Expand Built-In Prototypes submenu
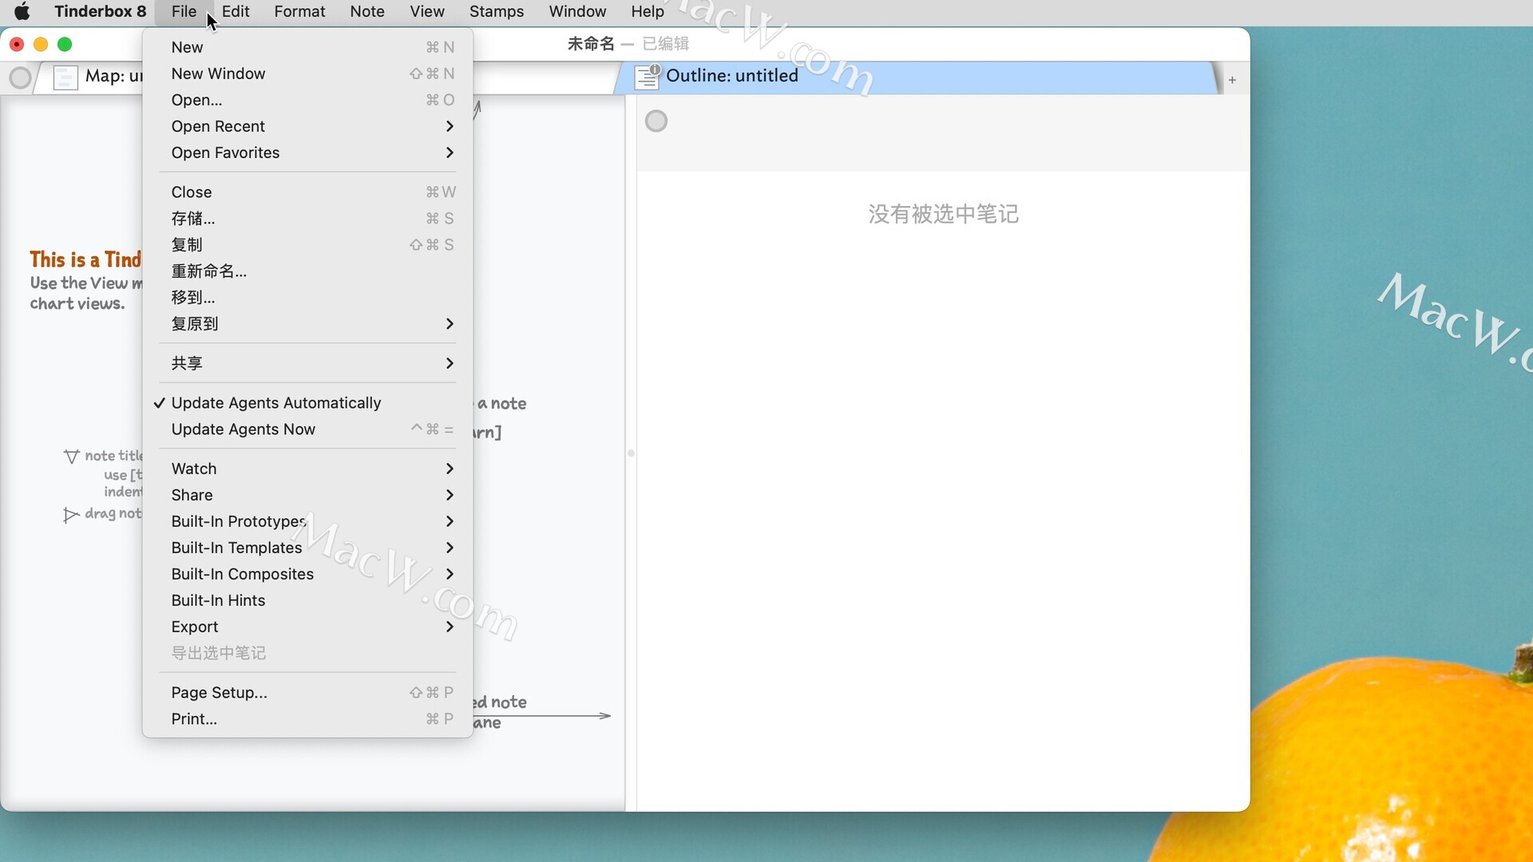The image size is (1533, 862). [307, 521]
